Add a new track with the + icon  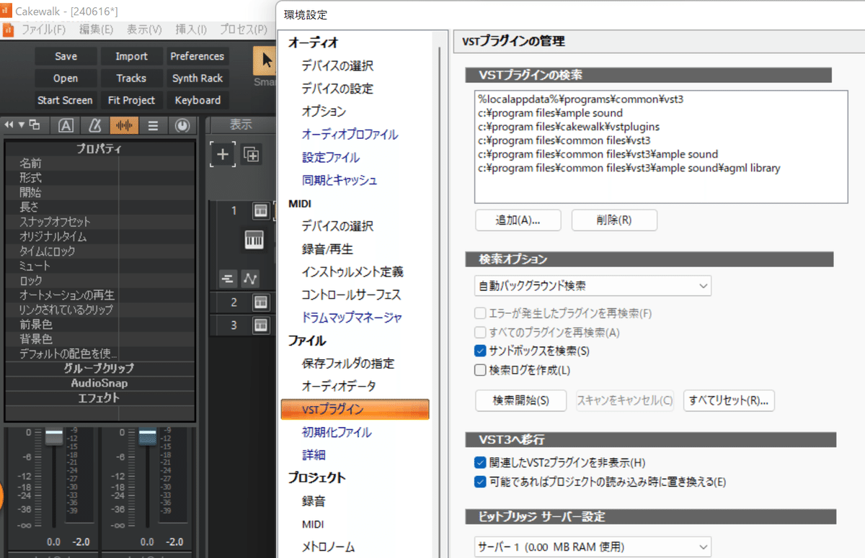(x=222, y=154)
